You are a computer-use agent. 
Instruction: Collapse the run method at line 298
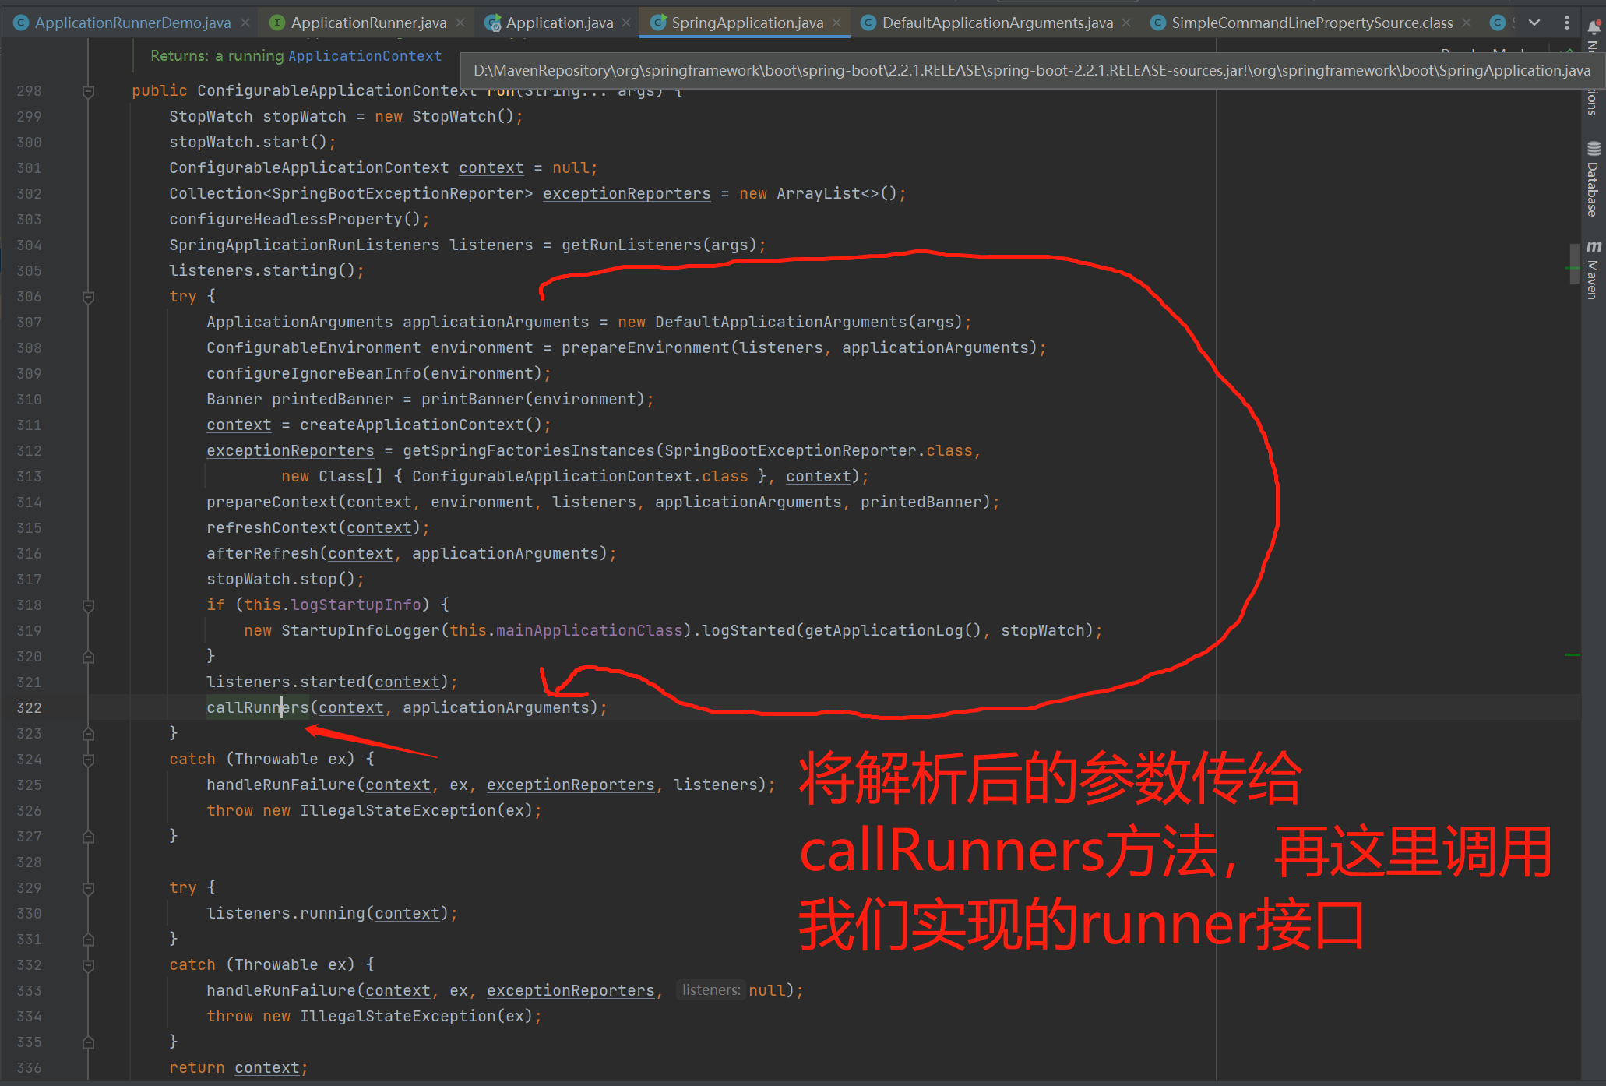pos(89,91)
